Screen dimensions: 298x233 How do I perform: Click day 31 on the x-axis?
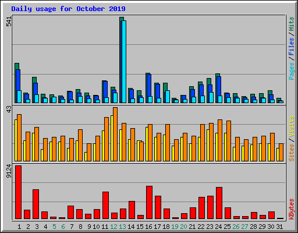(x=279, y=227)
